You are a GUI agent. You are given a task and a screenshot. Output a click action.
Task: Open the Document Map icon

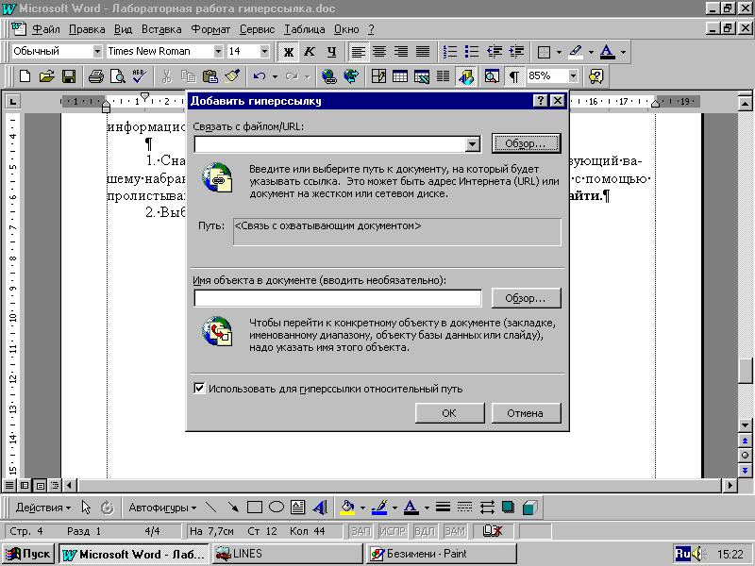click(x=492, y=76)
